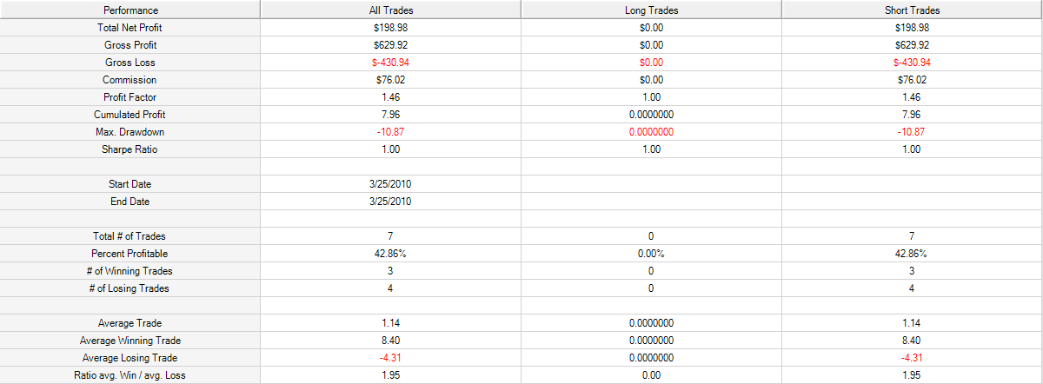
Task: Click the # of Winning Trades row label
Action: [130, 271]
